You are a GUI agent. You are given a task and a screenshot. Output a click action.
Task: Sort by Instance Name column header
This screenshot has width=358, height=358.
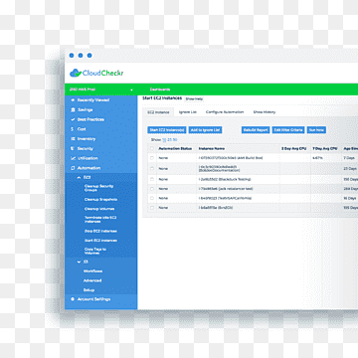[x=212, y=148]
